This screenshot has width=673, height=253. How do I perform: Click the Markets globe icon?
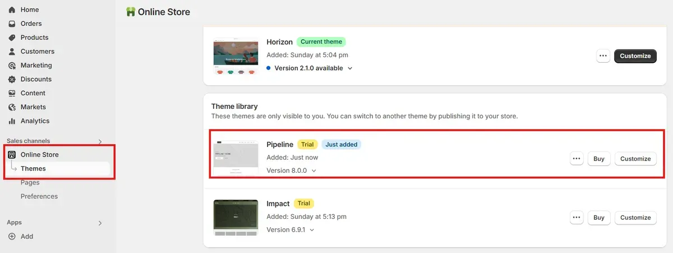pos(12,107)
